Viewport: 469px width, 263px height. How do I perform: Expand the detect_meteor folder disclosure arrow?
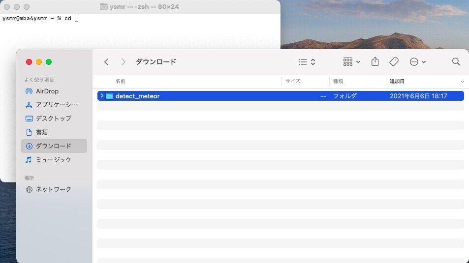click(102, 96)
